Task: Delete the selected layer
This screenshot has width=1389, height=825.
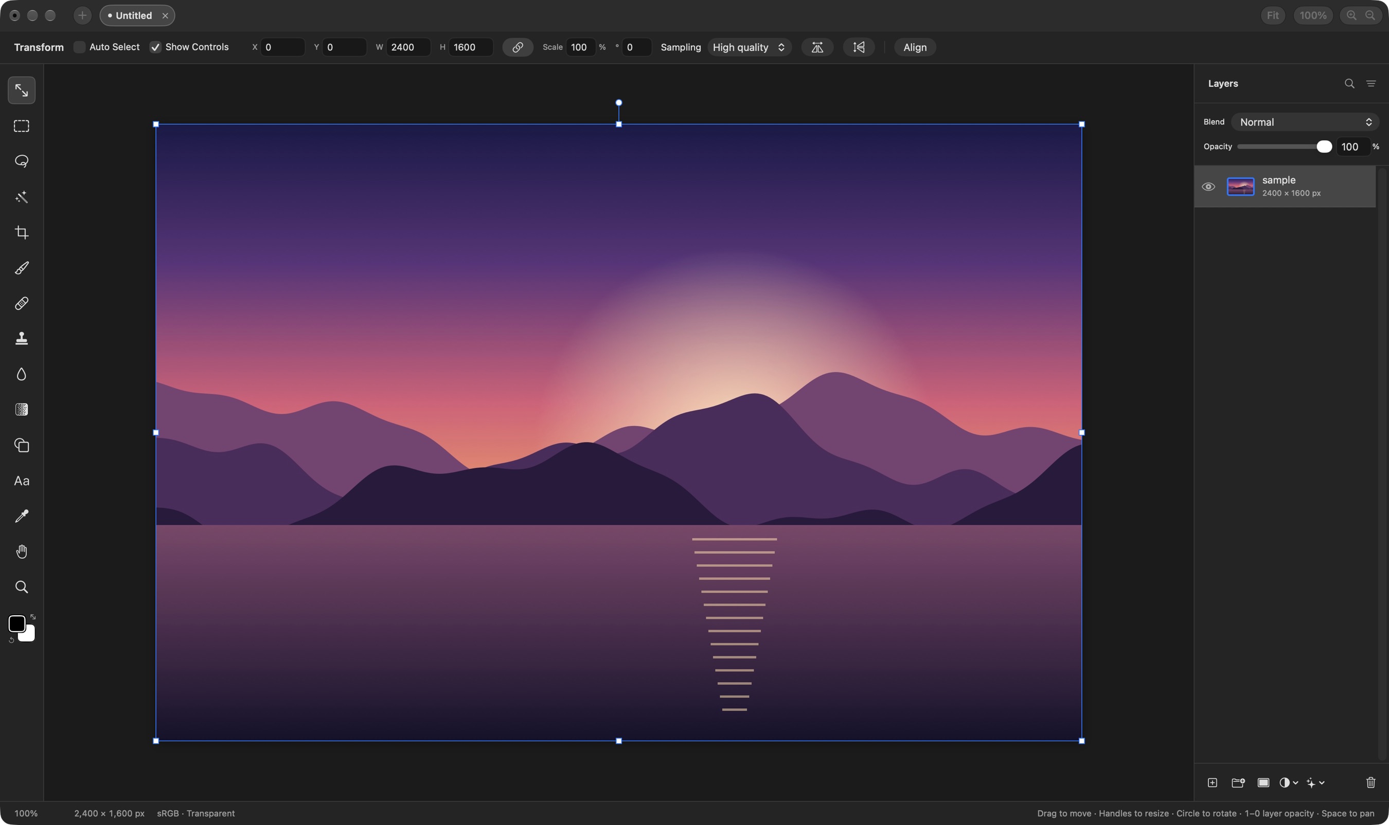Action: click(1370, 783)
